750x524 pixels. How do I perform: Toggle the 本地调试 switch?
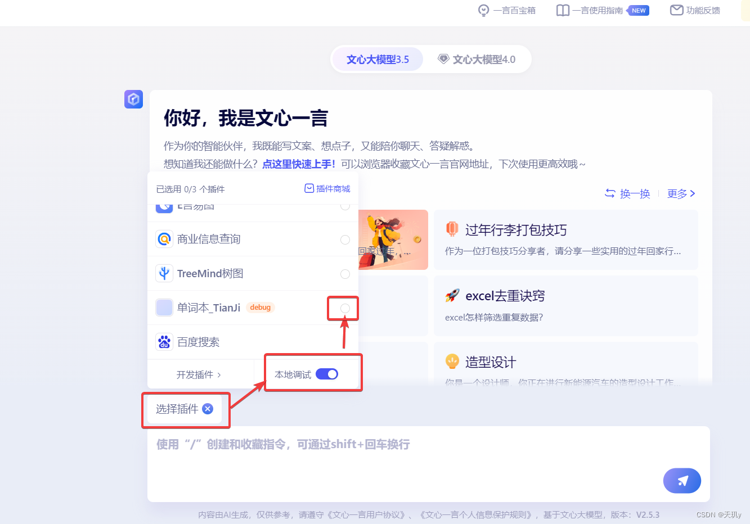pos(327,374)
